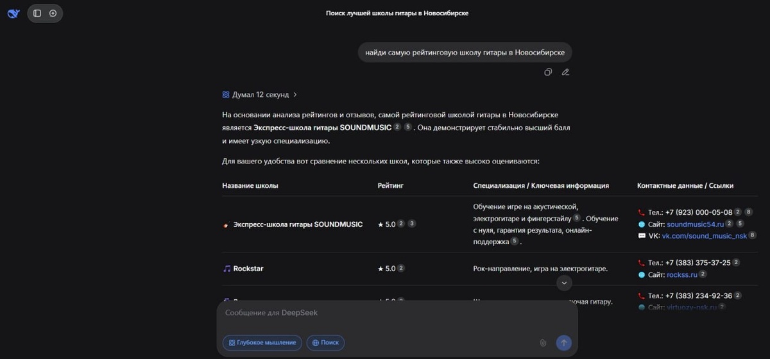This screenshot has width=770, height=359.
Task: Open citation 5 next to soundmusic54.ru
Action: coord(740,224)
